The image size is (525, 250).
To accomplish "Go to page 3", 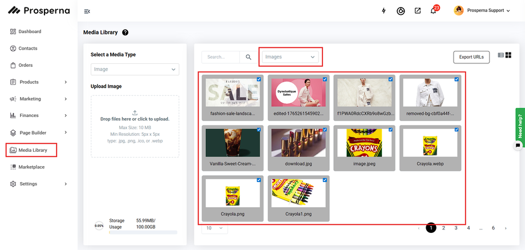I will pos(456,228).
